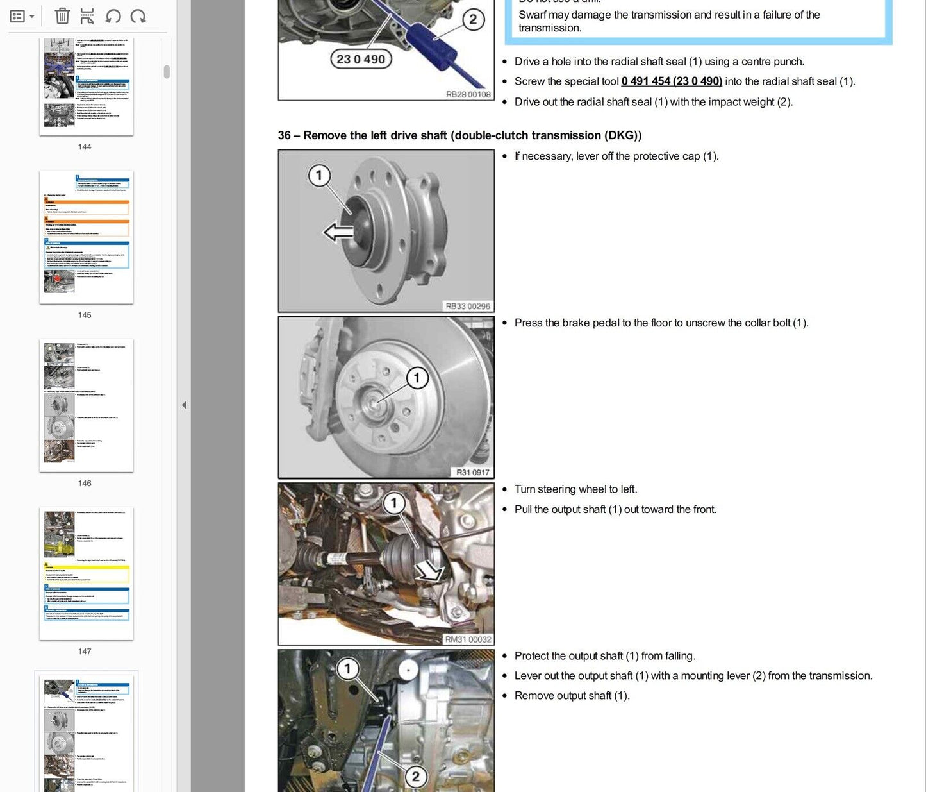Click 'Drive a hole into the radial shaft seal' line
The height and width of the screenshot is (792, 926).
(x=659, y=62)
